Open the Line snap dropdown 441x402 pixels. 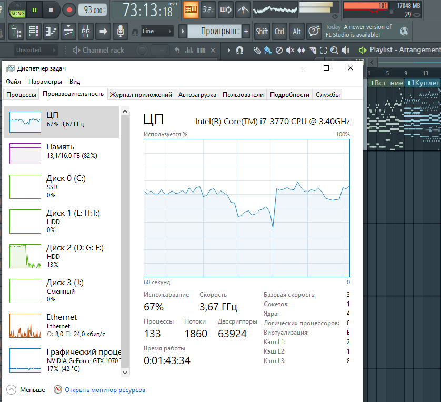click(x=157, y=31)
